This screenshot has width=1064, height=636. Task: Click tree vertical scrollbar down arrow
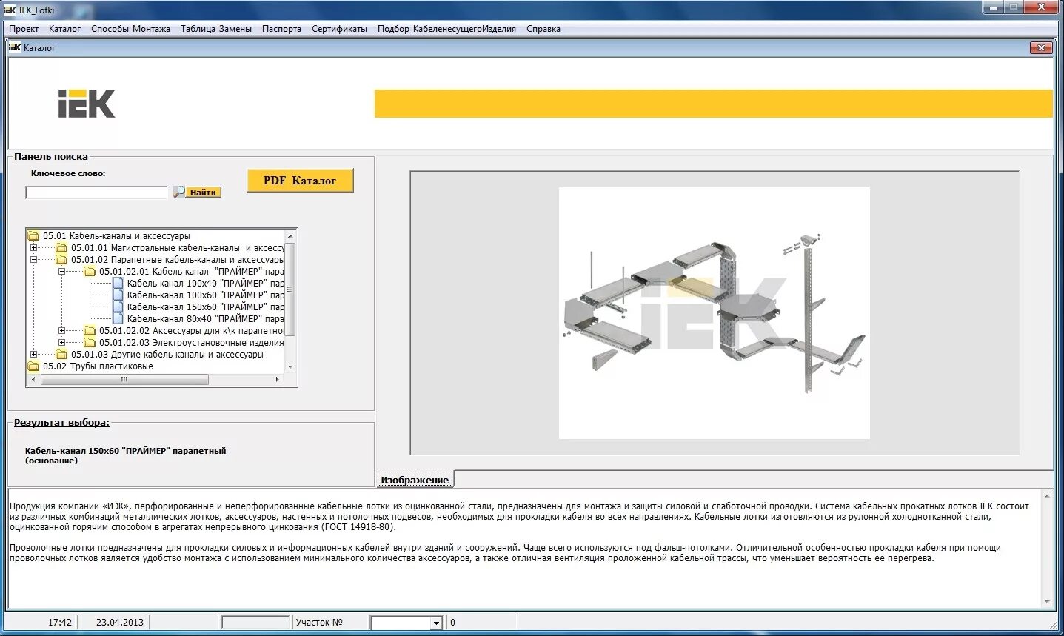[x=290, y=367]
